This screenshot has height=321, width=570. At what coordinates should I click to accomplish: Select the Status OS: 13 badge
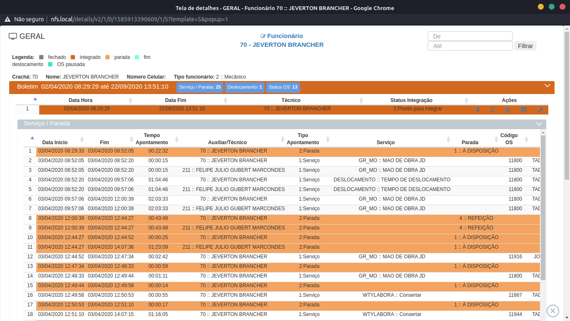click(x=283, y=87)
